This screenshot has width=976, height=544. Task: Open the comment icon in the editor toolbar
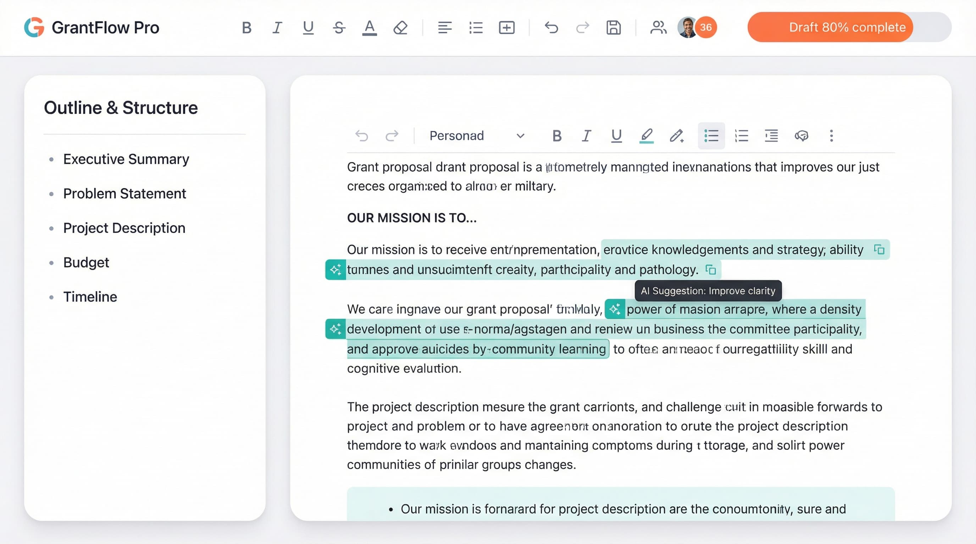point(802,135)
